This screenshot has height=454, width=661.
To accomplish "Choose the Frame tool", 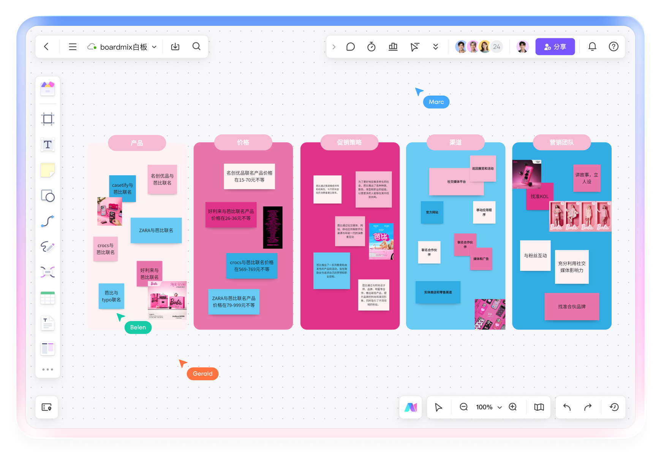I will (x=47, y=119).
